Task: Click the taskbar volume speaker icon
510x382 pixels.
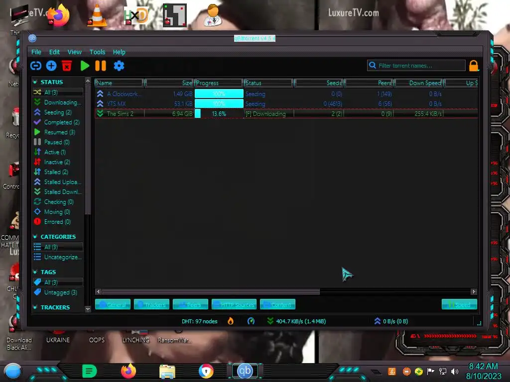Action: tap(454, 371)
